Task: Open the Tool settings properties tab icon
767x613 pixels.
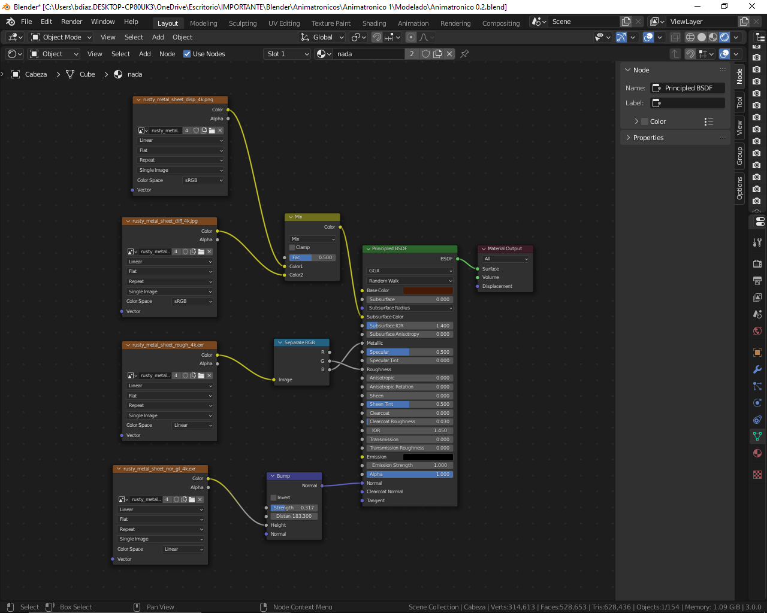Action: (x=757, y=242)
